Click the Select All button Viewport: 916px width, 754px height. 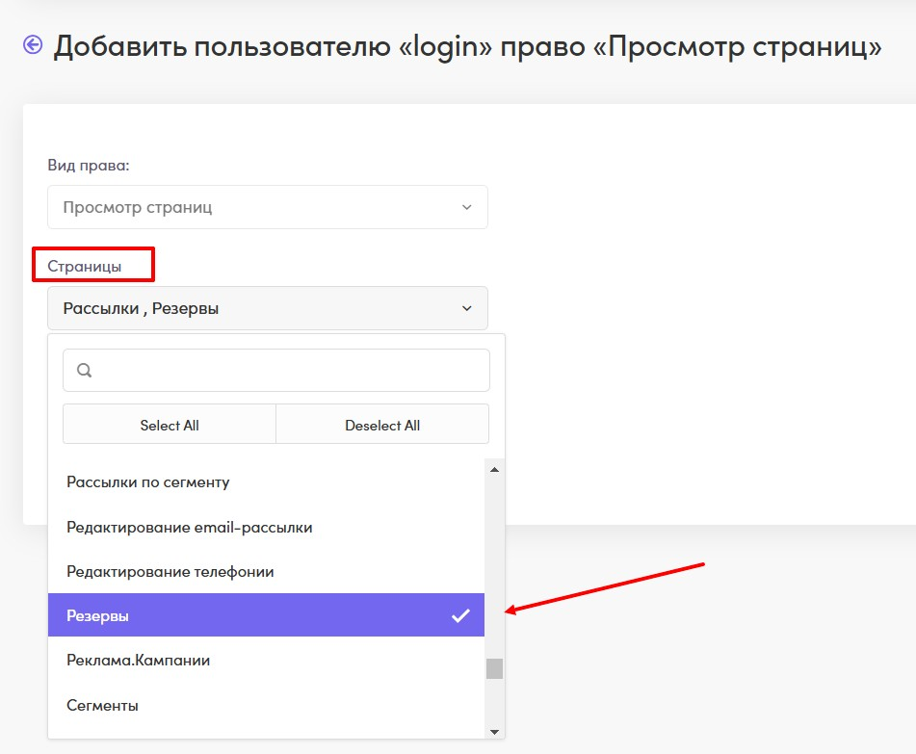(x=170, y=425)
